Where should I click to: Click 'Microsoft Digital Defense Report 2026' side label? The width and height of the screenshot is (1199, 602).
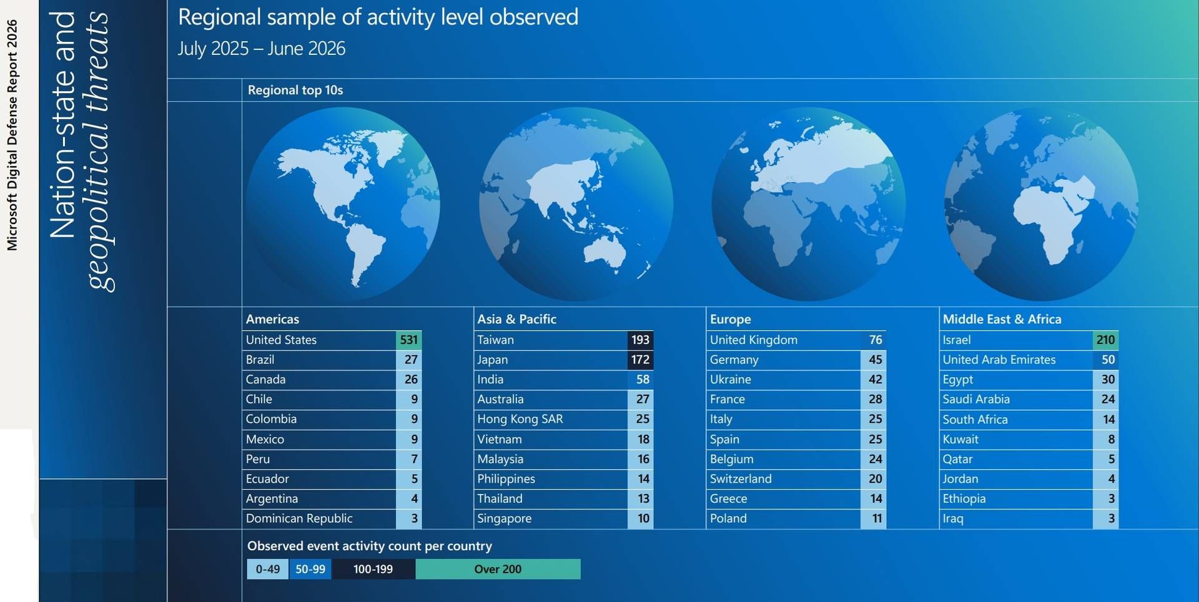12,136
